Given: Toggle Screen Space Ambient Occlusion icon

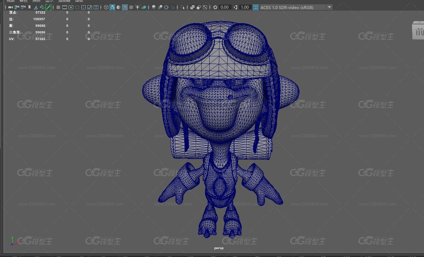Looking at the screenshot, I should coord(154,7).
